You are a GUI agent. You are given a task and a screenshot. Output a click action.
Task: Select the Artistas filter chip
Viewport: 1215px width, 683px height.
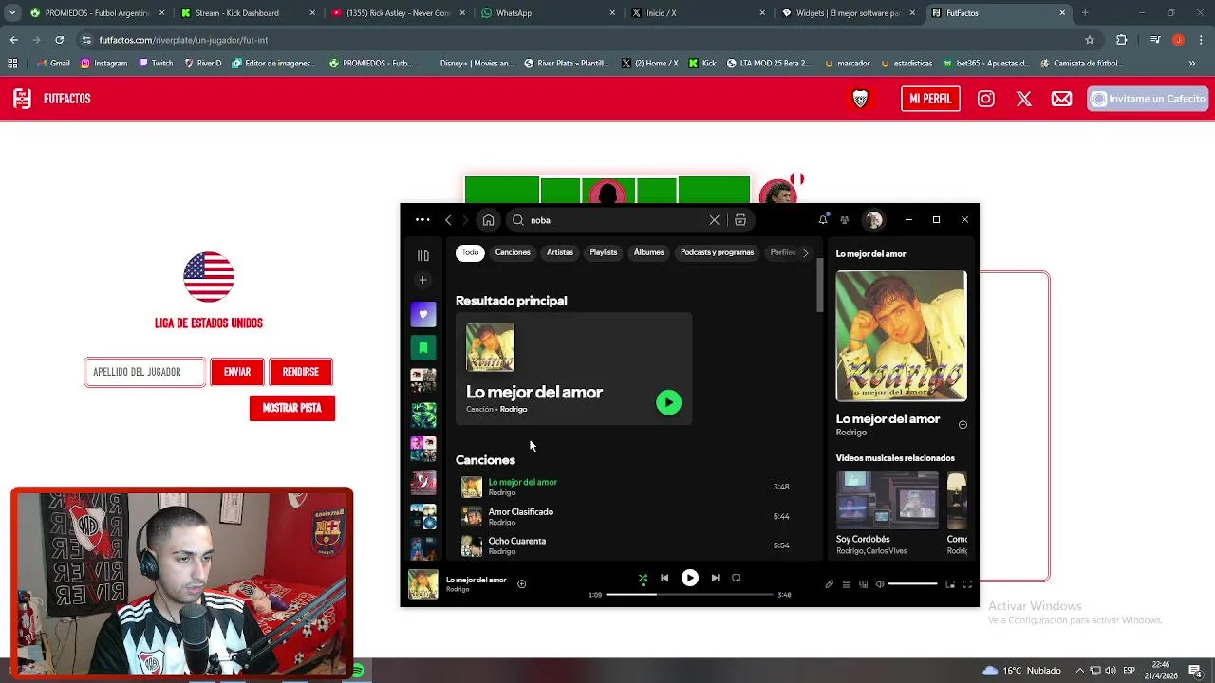[x=560, y=252]
